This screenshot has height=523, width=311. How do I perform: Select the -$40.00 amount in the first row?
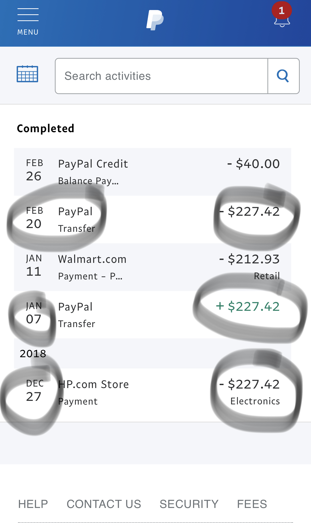coord(253,164)
